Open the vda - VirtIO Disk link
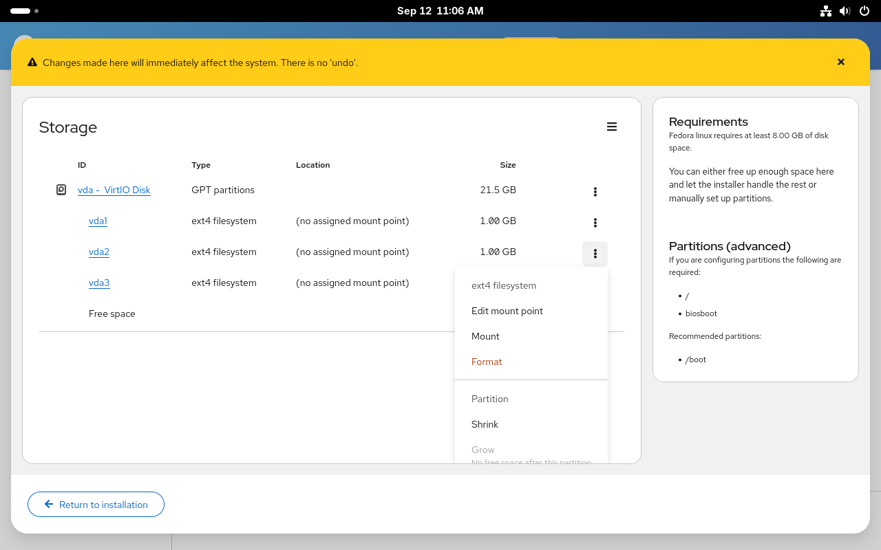Image resolution: width=881 pixels, height=550 pixels. click(114, 190)
